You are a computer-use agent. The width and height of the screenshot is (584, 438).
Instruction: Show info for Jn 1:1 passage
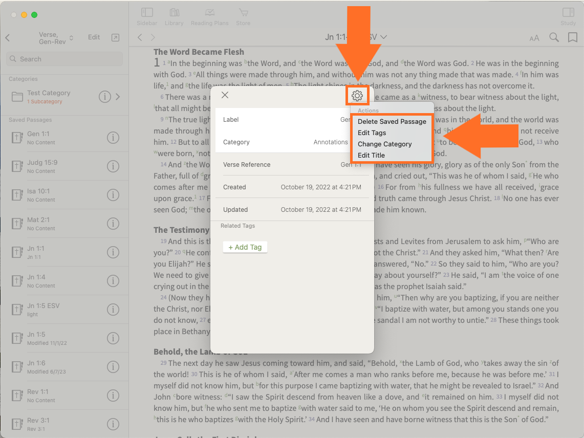pos(113,253)
